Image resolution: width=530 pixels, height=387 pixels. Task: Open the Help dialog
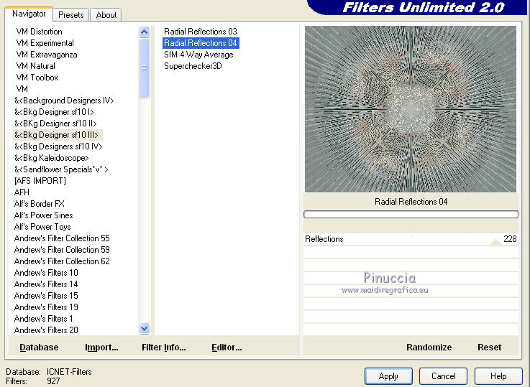coord(498,376)
